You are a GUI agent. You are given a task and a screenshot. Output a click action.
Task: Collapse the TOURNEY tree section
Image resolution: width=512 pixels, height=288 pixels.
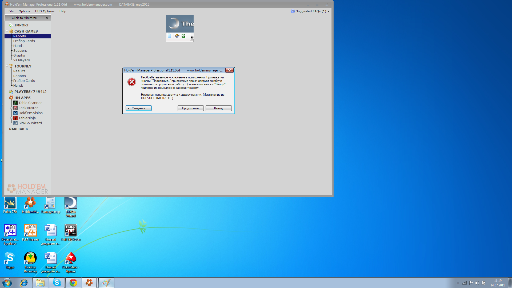pyautogui.click(x=7, y=66)
